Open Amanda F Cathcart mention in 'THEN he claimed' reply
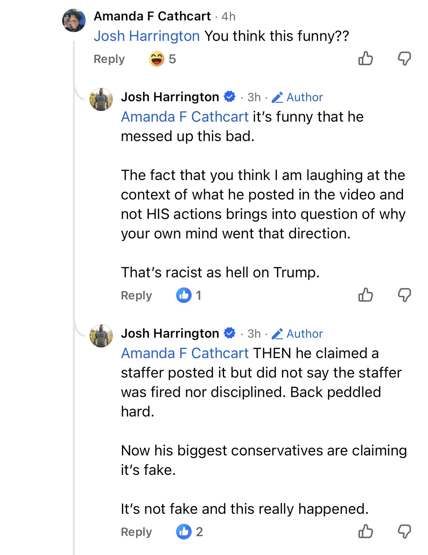428x555 pixels. 185,353
